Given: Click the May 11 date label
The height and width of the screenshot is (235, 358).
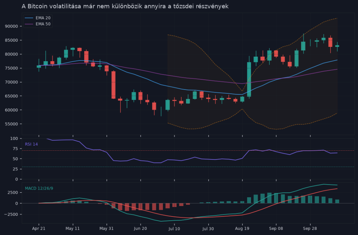Looking at the screenshot, I should [73, 228].
